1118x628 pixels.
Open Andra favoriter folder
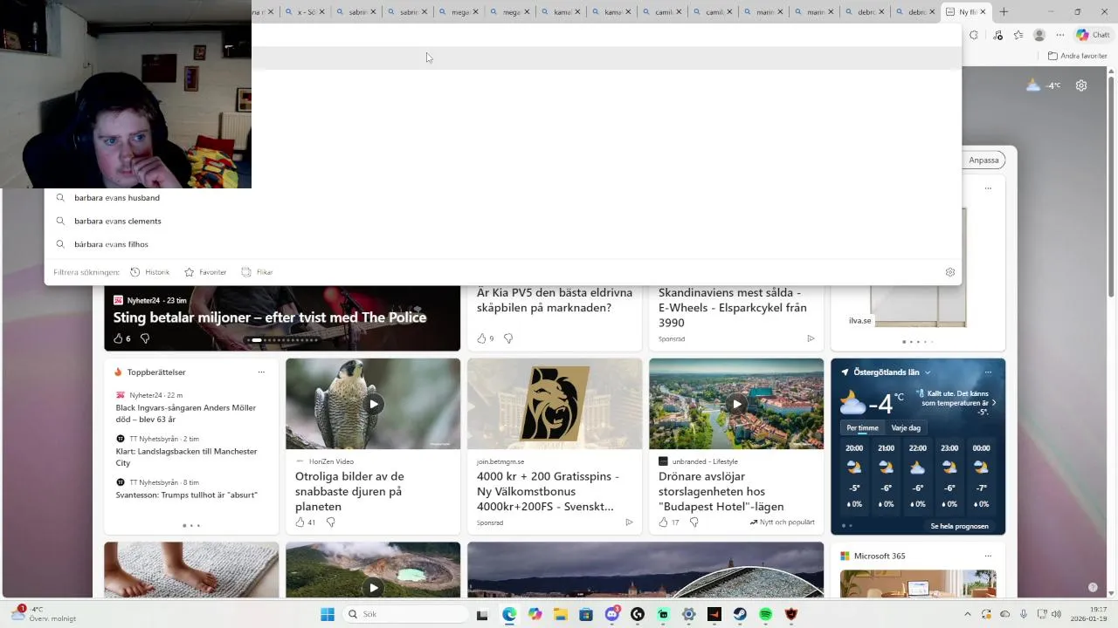point(1078,56)
